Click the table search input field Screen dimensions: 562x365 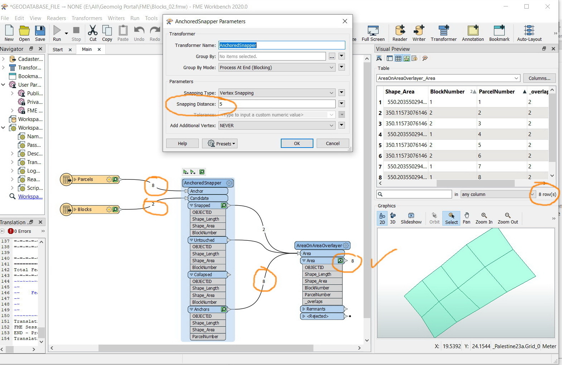pyautogui.click(x=414, y=194)
